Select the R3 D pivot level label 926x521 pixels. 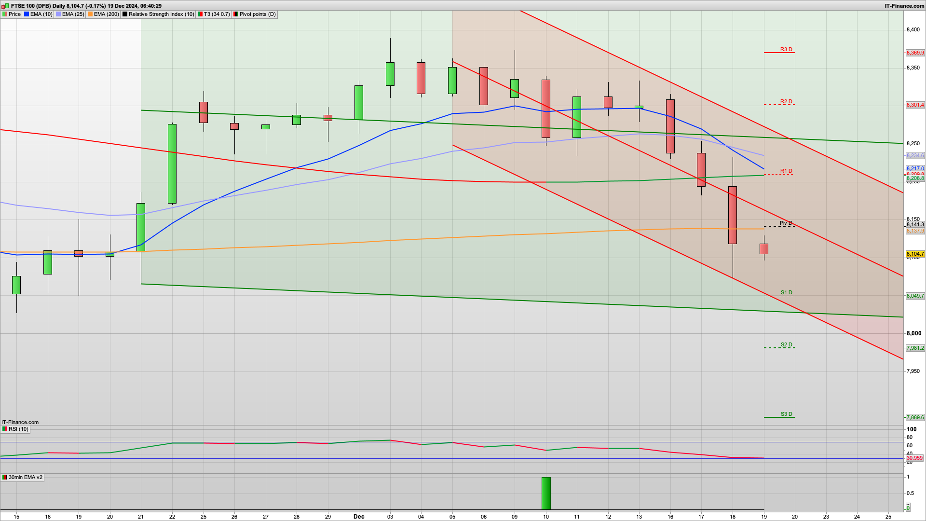[x=786, y=50]
